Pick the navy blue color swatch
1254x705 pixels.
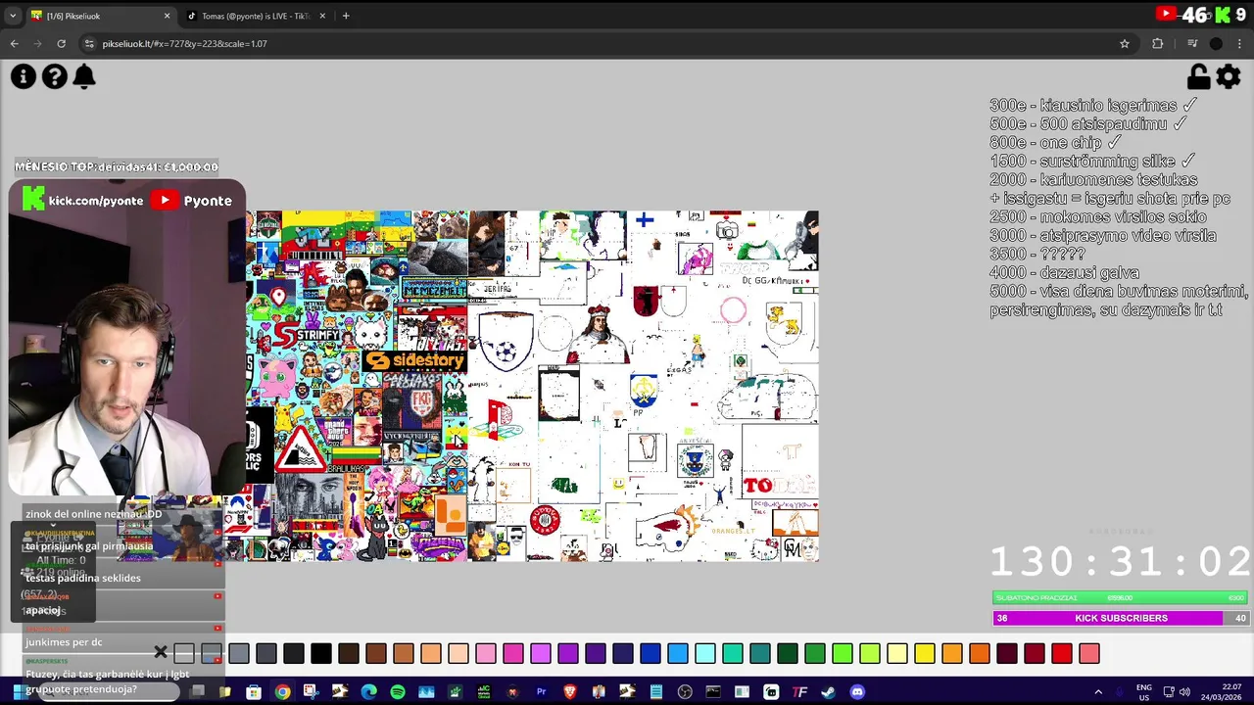623,653
